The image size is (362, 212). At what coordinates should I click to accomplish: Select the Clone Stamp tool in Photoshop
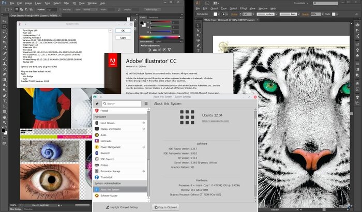pyautogui.click(x=4, y=64)
